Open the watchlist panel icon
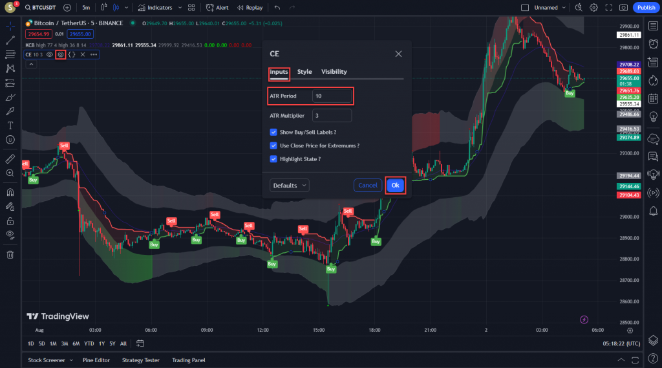This screenshot has width=662, height=368. pos(653,27)
